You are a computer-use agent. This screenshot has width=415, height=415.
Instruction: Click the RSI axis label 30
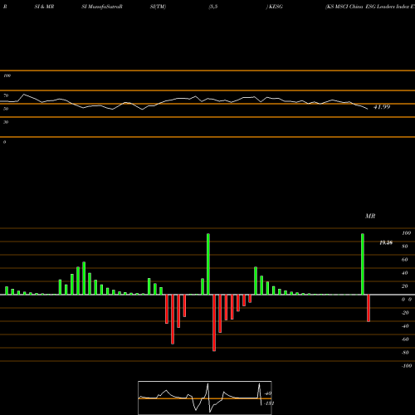[x=6, y=122]
